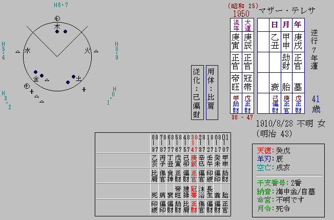Viewport: 334px width, 220px height.
Task: Click the 年 year pillar header
Action: tap(298, 24)
